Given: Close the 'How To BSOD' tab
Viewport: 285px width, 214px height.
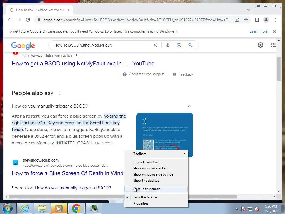Looking at the screenshot, I should pyautogui.click(x=68, y=10).
